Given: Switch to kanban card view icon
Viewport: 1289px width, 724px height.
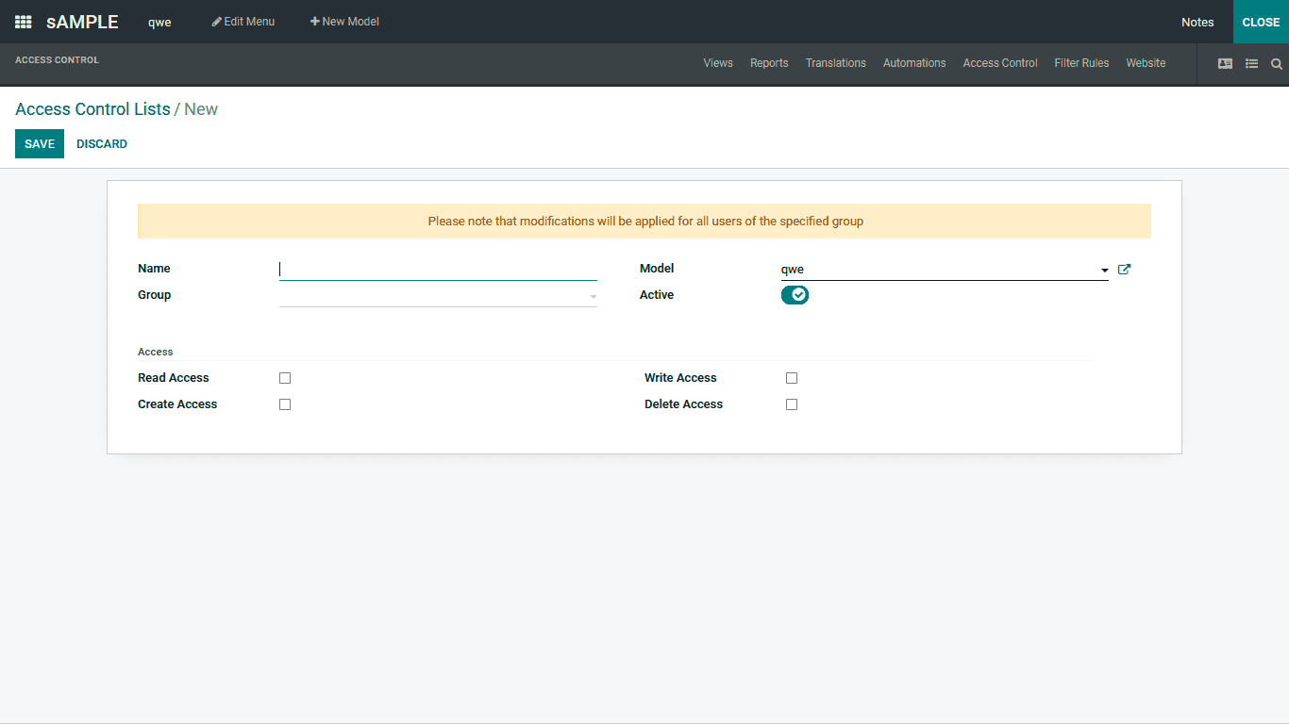Looking at the screenshot, I should pyautogui.click(x=1225, y=63).
